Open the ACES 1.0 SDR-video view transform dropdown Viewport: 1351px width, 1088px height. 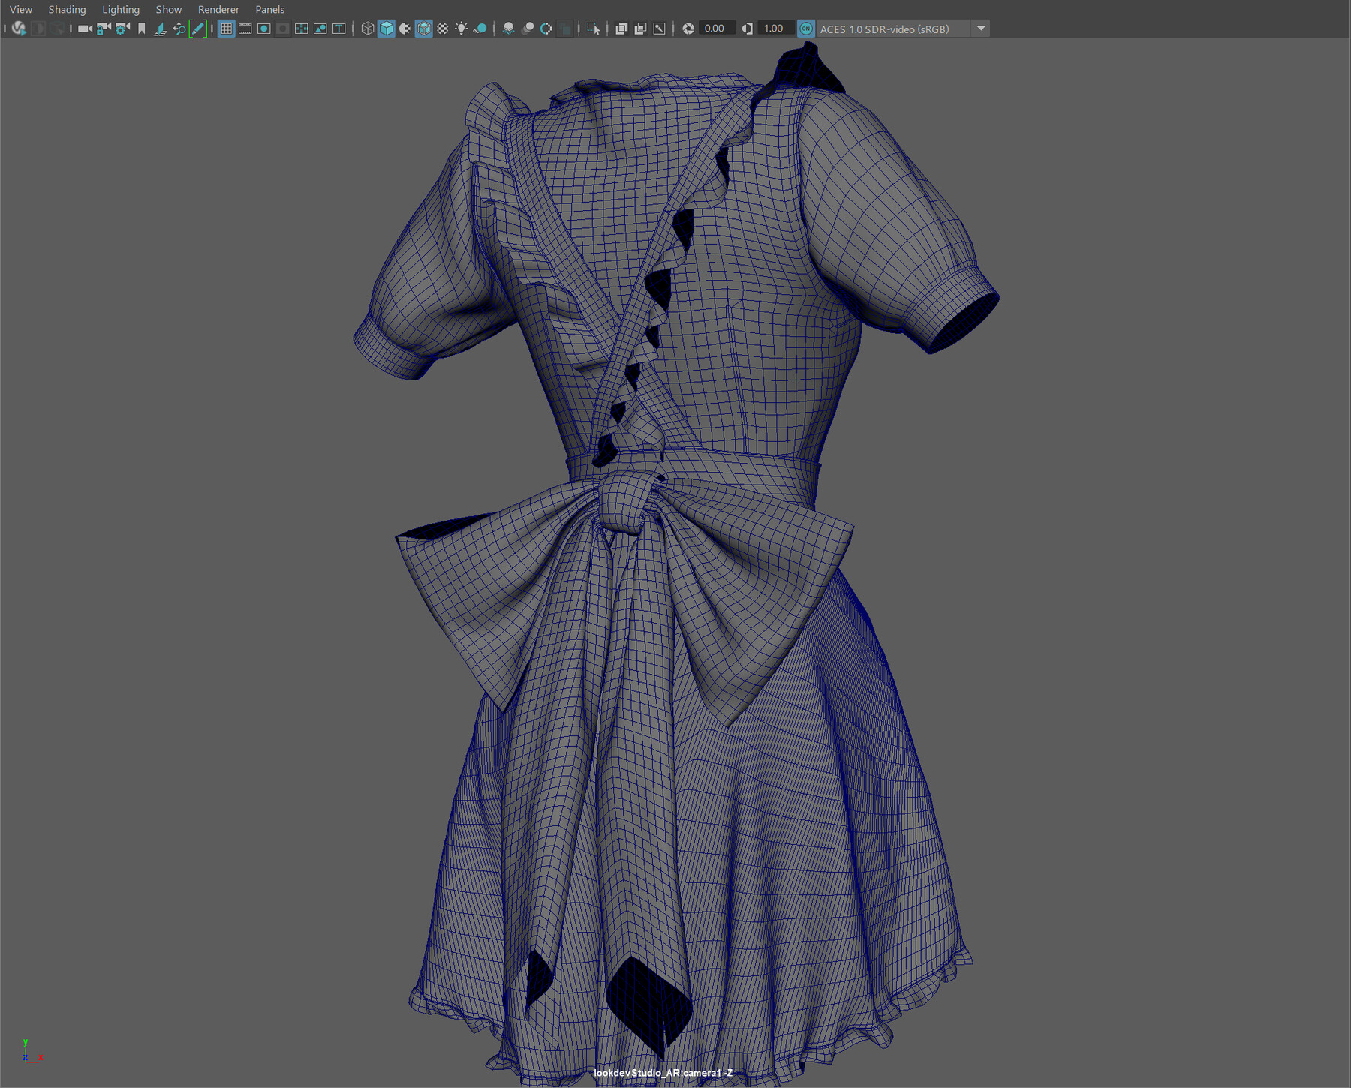click(x=981, y=29)
